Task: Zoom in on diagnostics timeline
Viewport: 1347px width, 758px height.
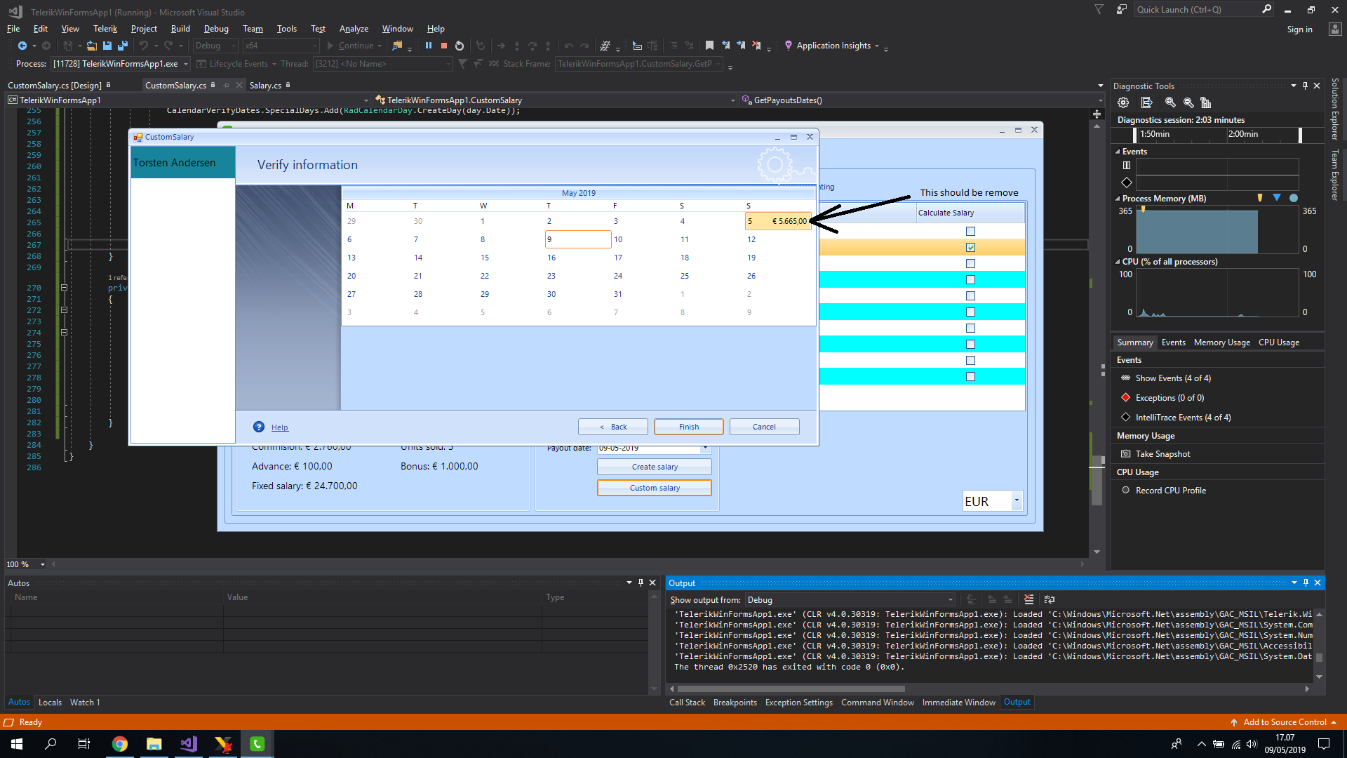Action: point(1170,102)
